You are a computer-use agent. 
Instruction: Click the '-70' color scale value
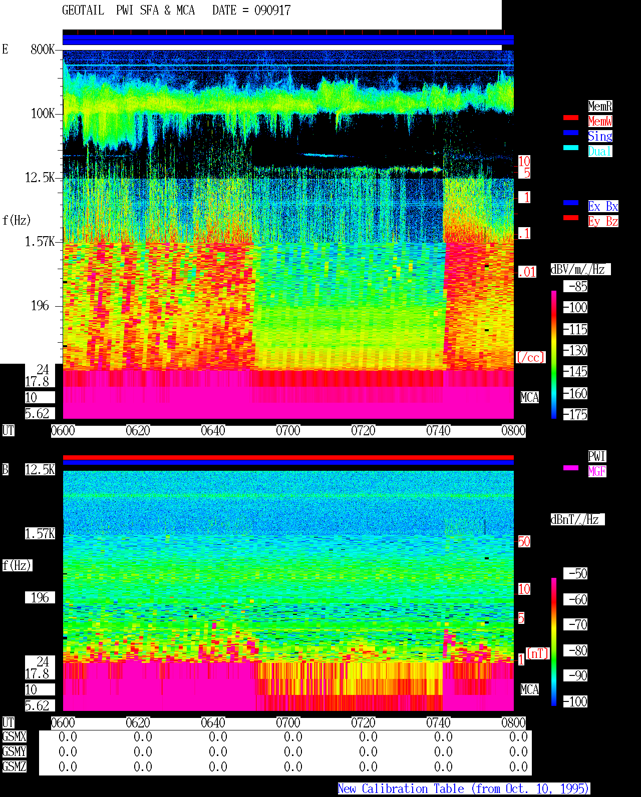(575, 624)
